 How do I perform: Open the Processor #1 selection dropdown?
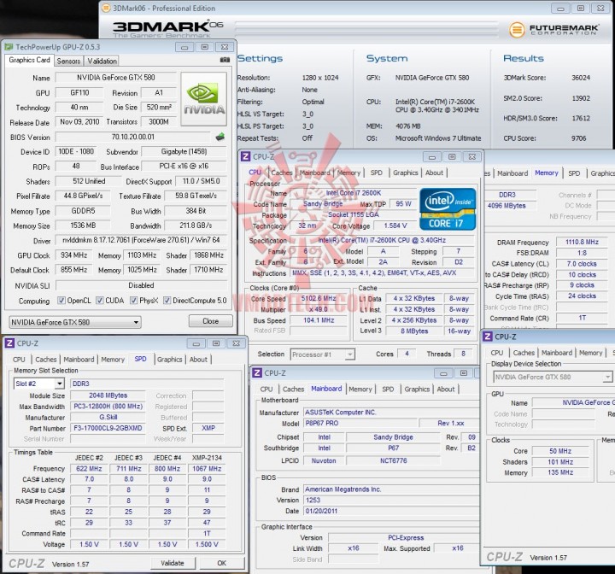pos(322,354)
